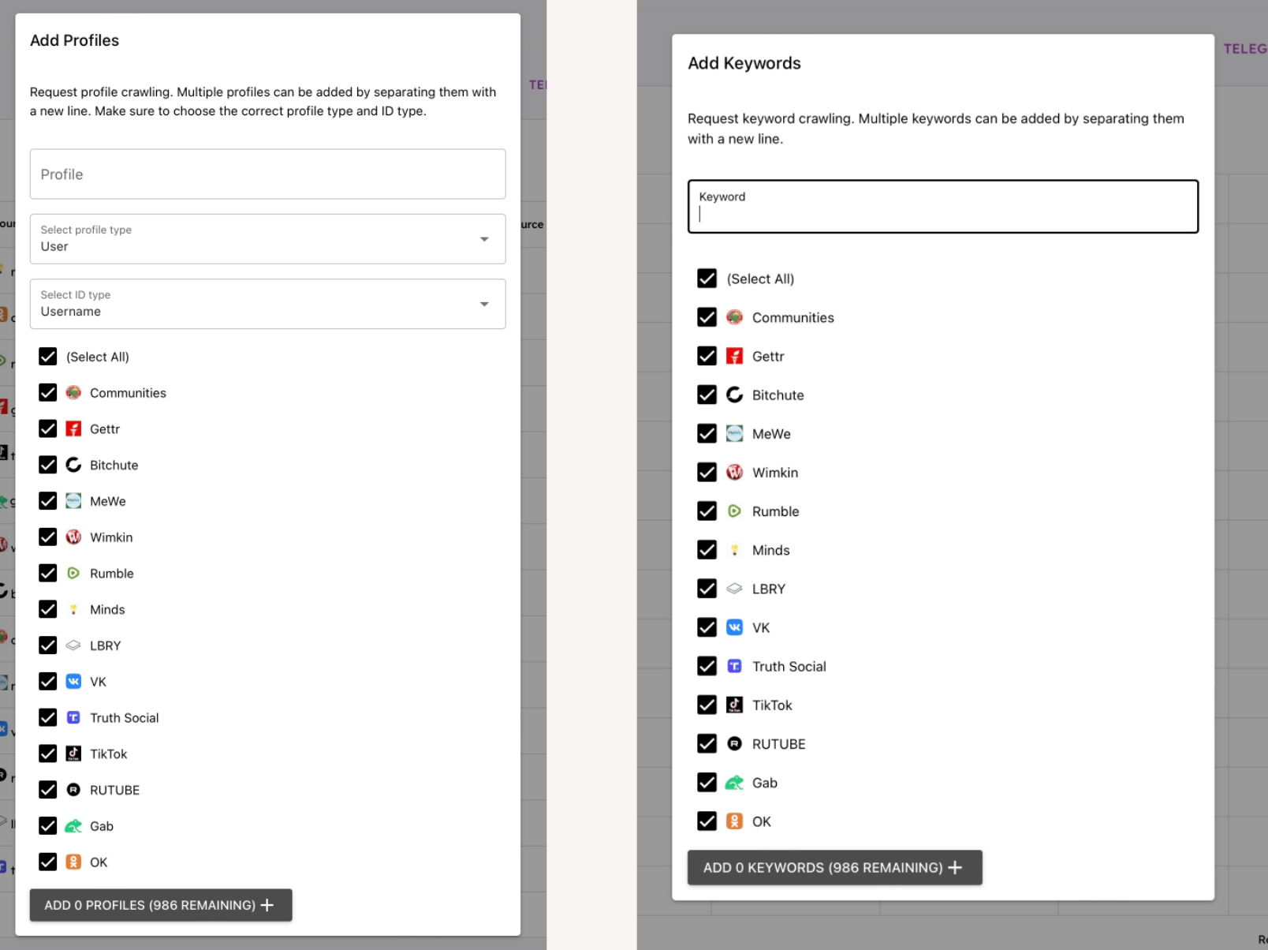Click Communities label in Add Keywords
This screenshot has height=950, width=1268.
click(793, 318)
